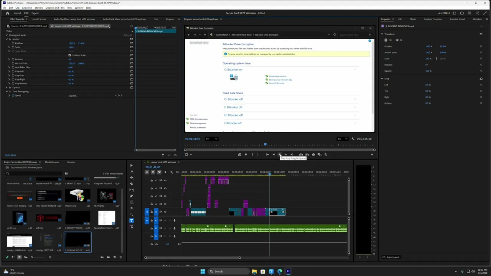This screenshot has height=276, width=491.
Task: Toggle Uniform Scale checkbox
Action: click(70, 55)
